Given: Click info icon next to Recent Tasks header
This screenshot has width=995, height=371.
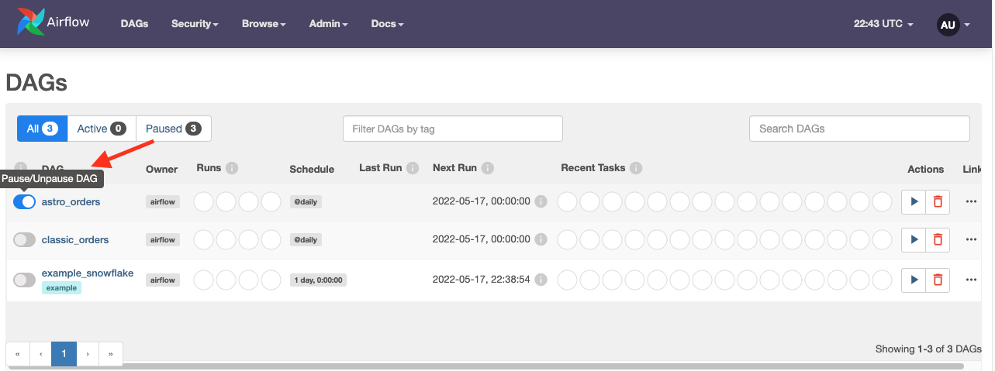Looking at the screenshot, I should [636, 168].
